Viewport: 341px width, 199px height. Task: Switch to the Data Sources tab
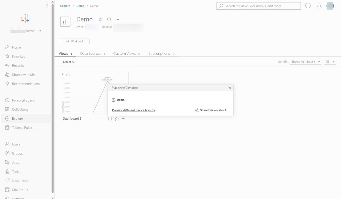[x=91, y=54]
